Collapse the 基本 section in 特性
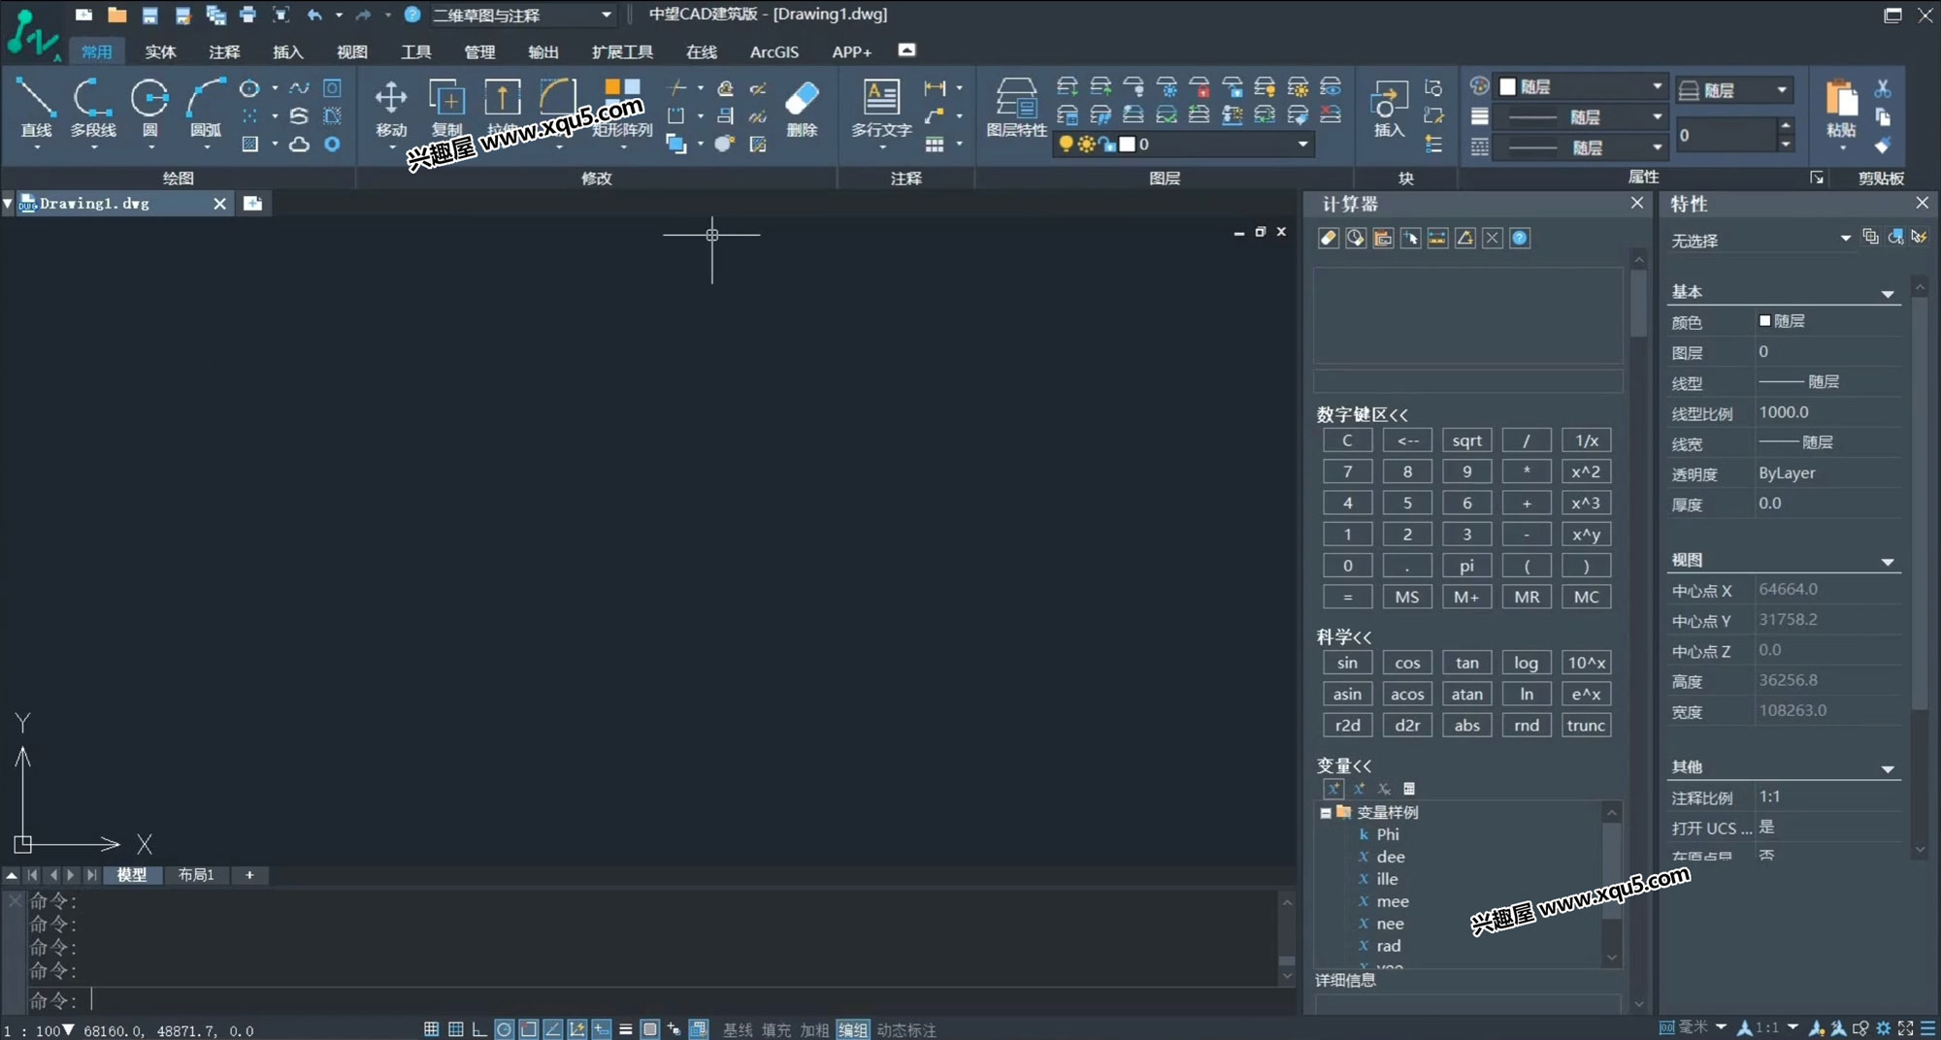 [x=1888, y=294]
